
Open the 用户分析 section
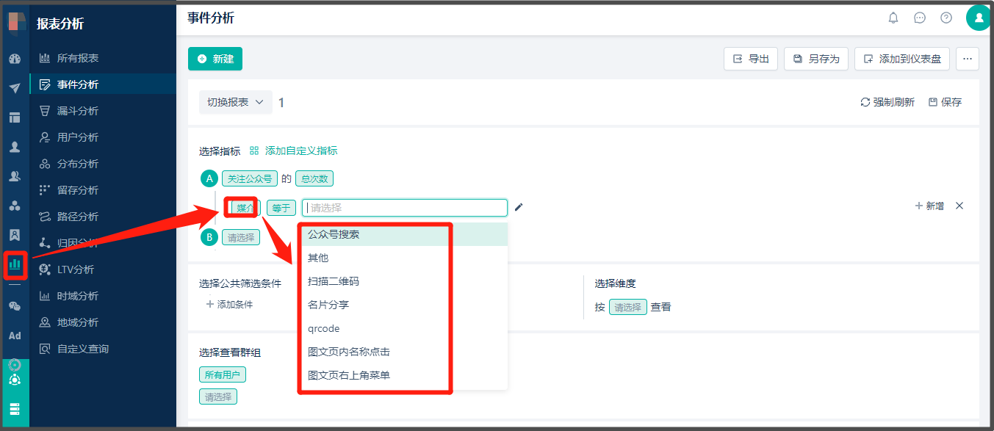(x=76, y=137)
